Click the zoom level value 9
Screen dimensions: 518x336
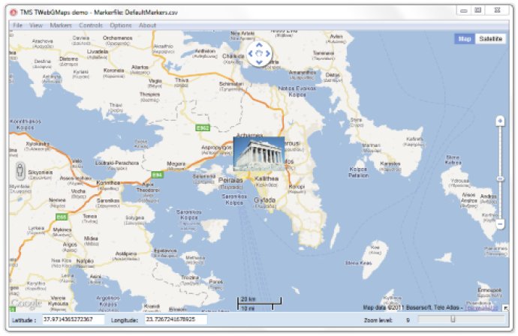point(408,320)
